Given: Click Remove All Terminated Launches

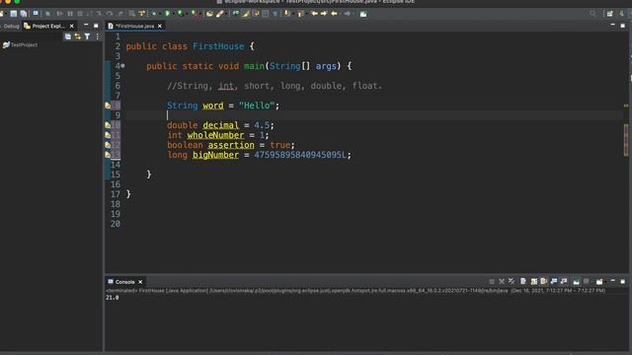Looking at the screenshot, I should coord(512,281).
